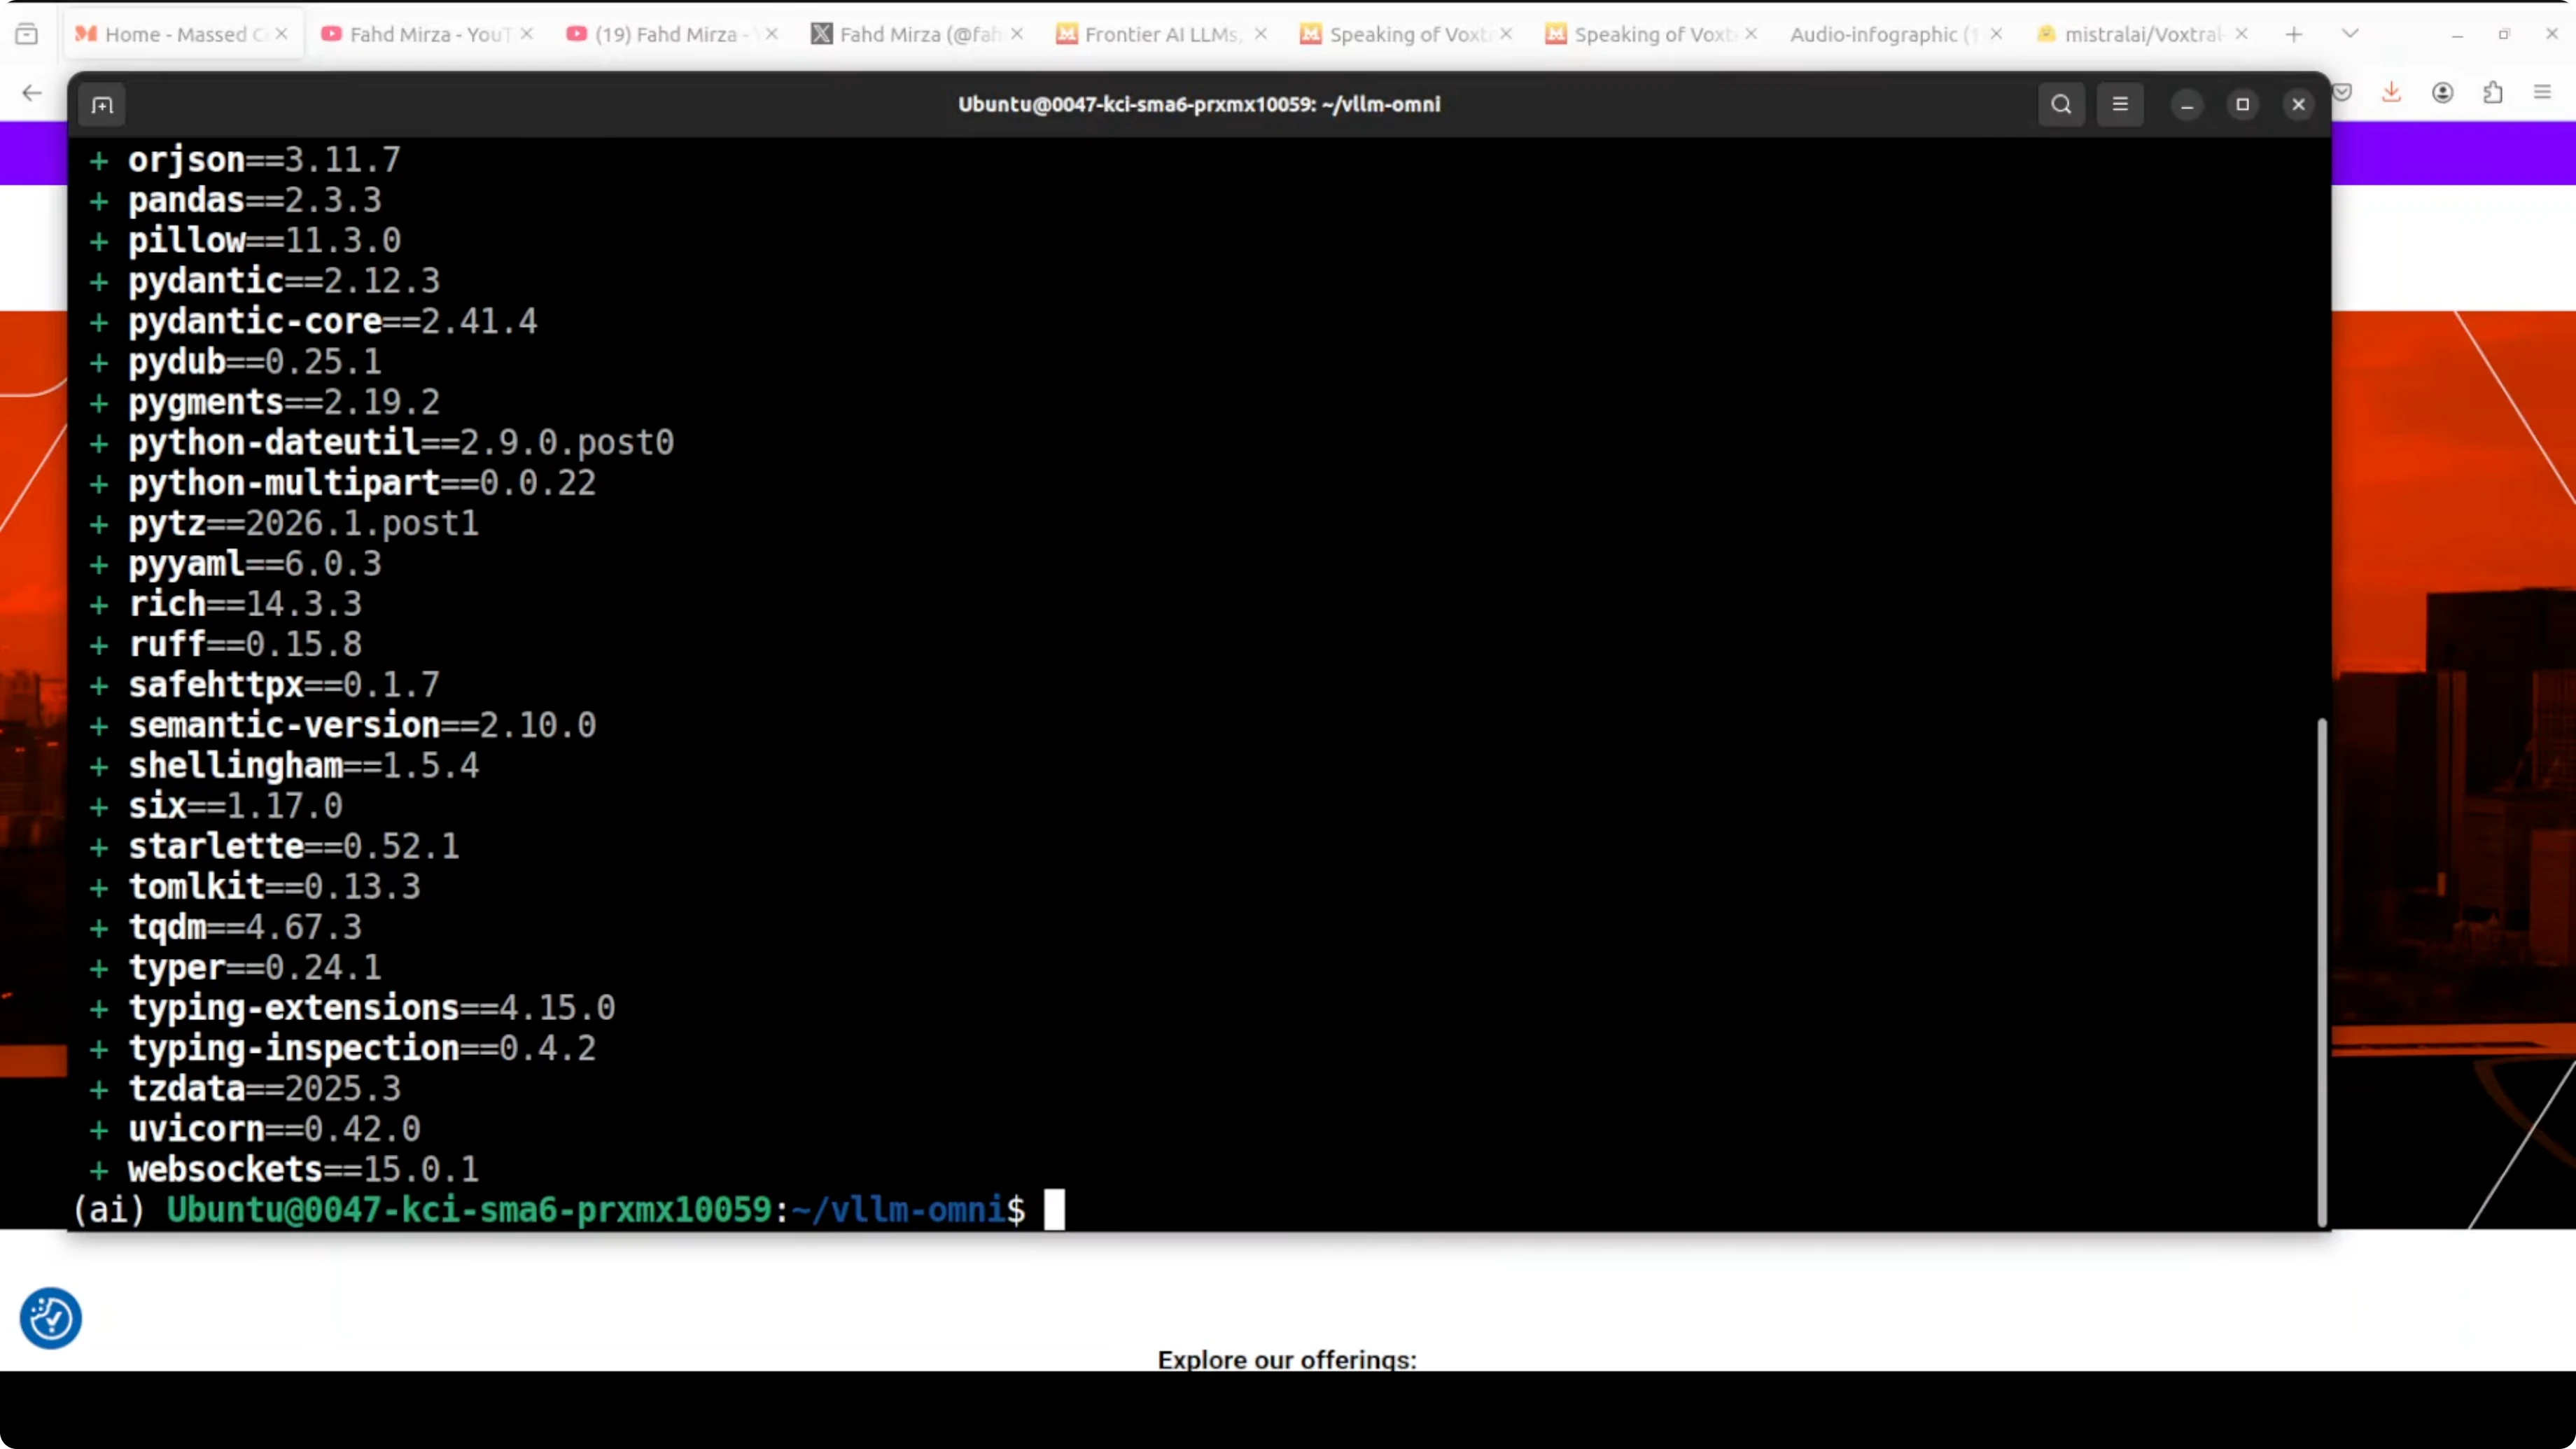The height and width of the screenshot is (1449, 2576).
Task: Open a new terminal tab via the icon
Action: [x=102, y=105]
